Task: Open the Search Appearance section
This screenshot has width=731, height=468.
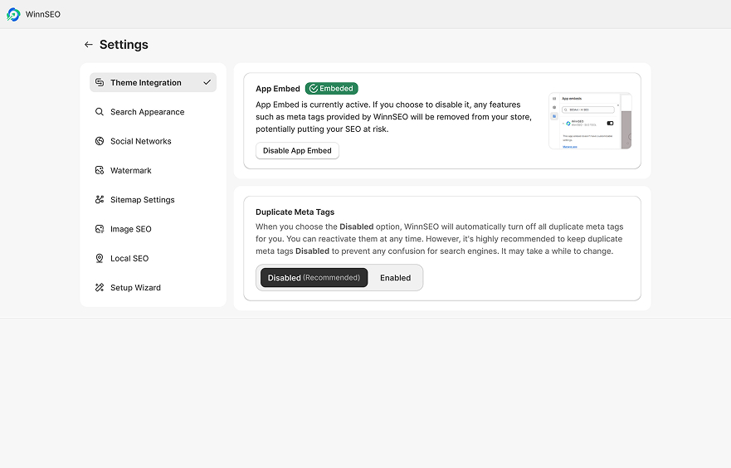Action: point(153,112)
